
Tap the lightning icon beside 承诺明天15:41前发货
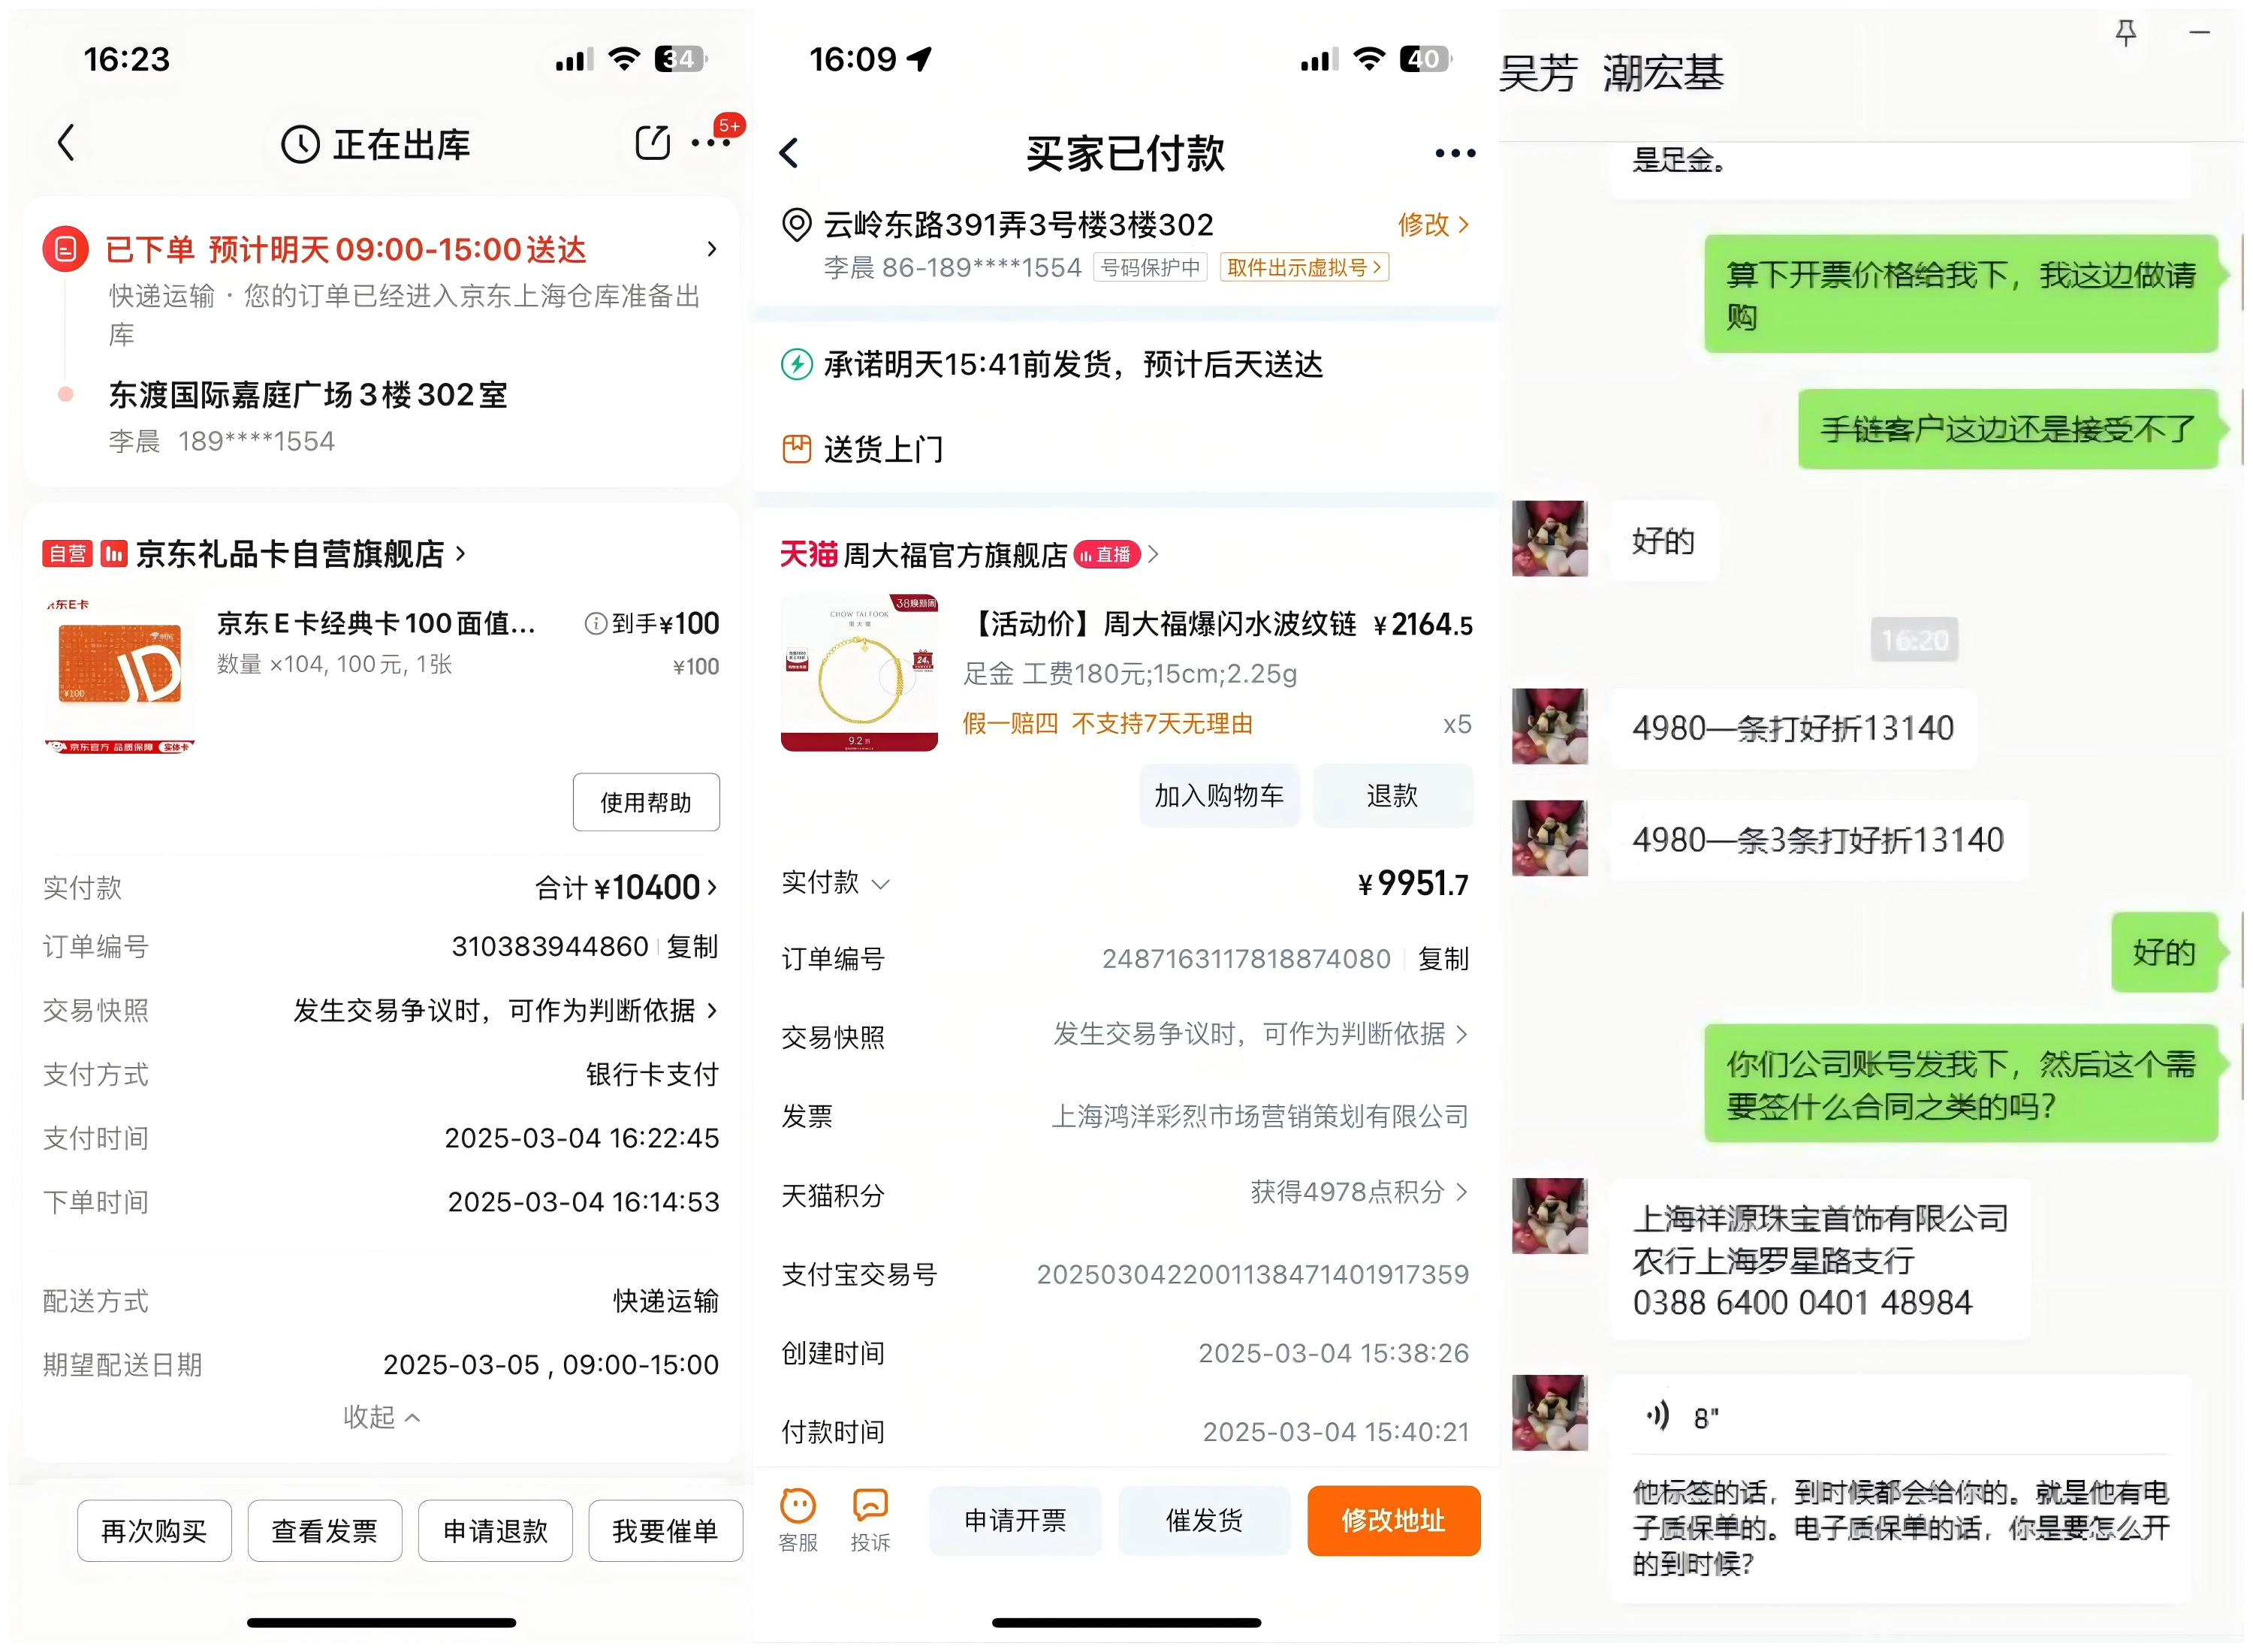pyautogui.click(x=796, y=364)
